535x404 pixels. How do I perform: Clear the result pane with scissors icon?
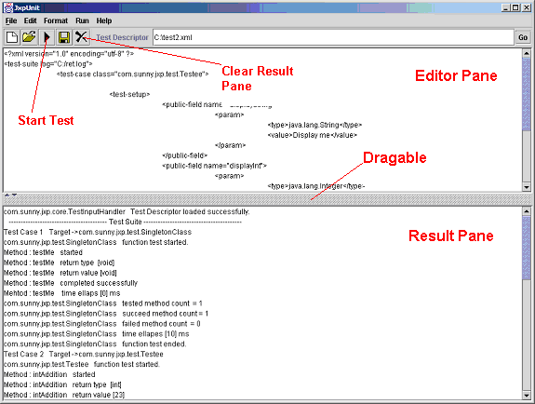82,37
